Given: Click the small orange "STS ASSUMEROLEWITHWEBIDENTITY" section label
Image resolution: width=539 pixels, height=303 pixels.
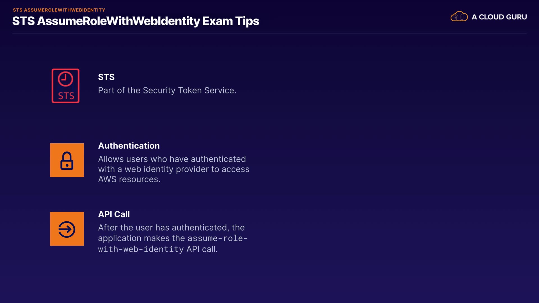Looking at the screenshot, I should point(59,10).
